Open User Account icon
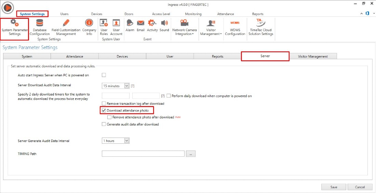 coord(116,23)
